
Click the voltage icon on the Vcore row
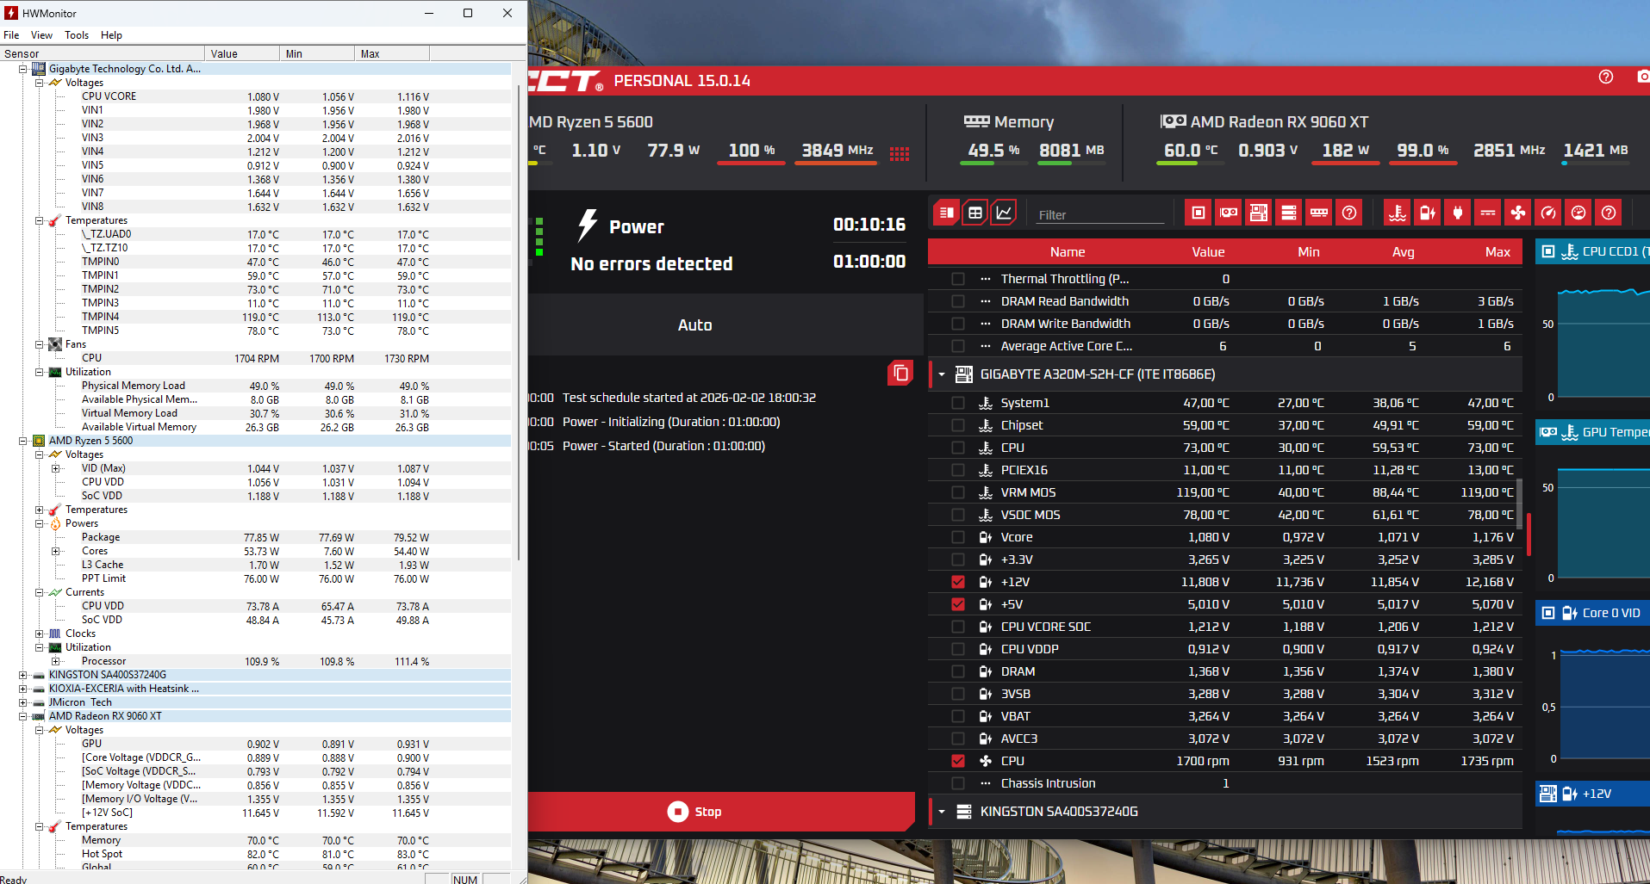click(x=986, y=537)
